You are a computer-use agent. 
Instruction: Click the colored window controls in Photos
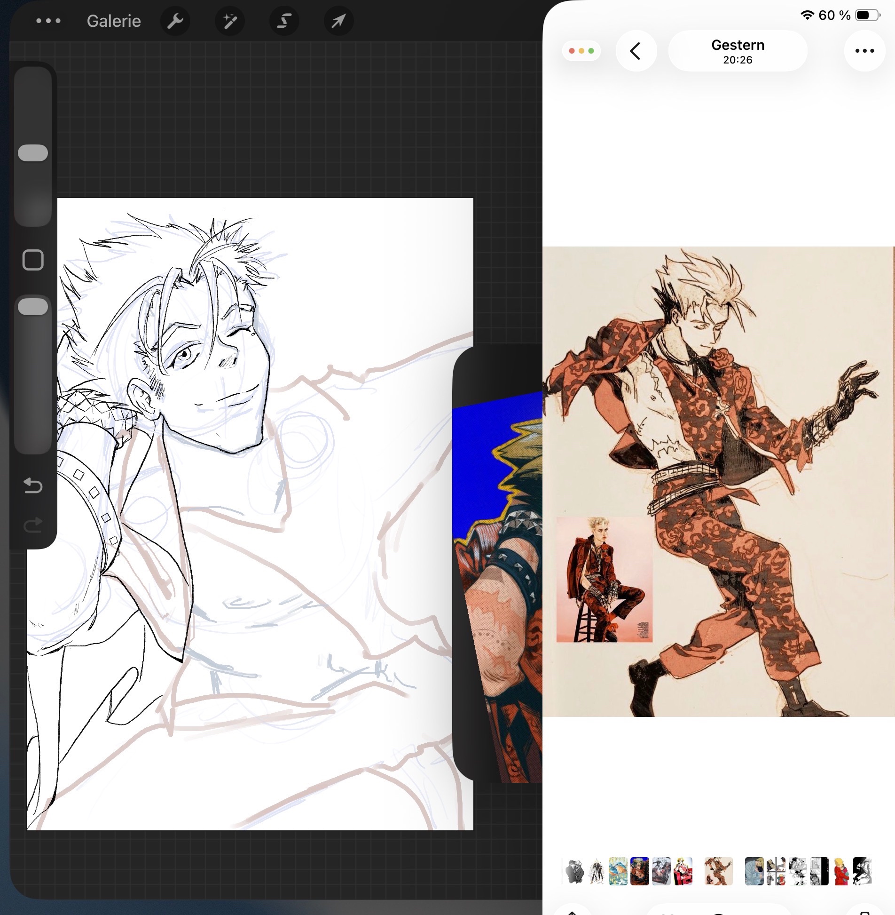(x=581, y=51)
